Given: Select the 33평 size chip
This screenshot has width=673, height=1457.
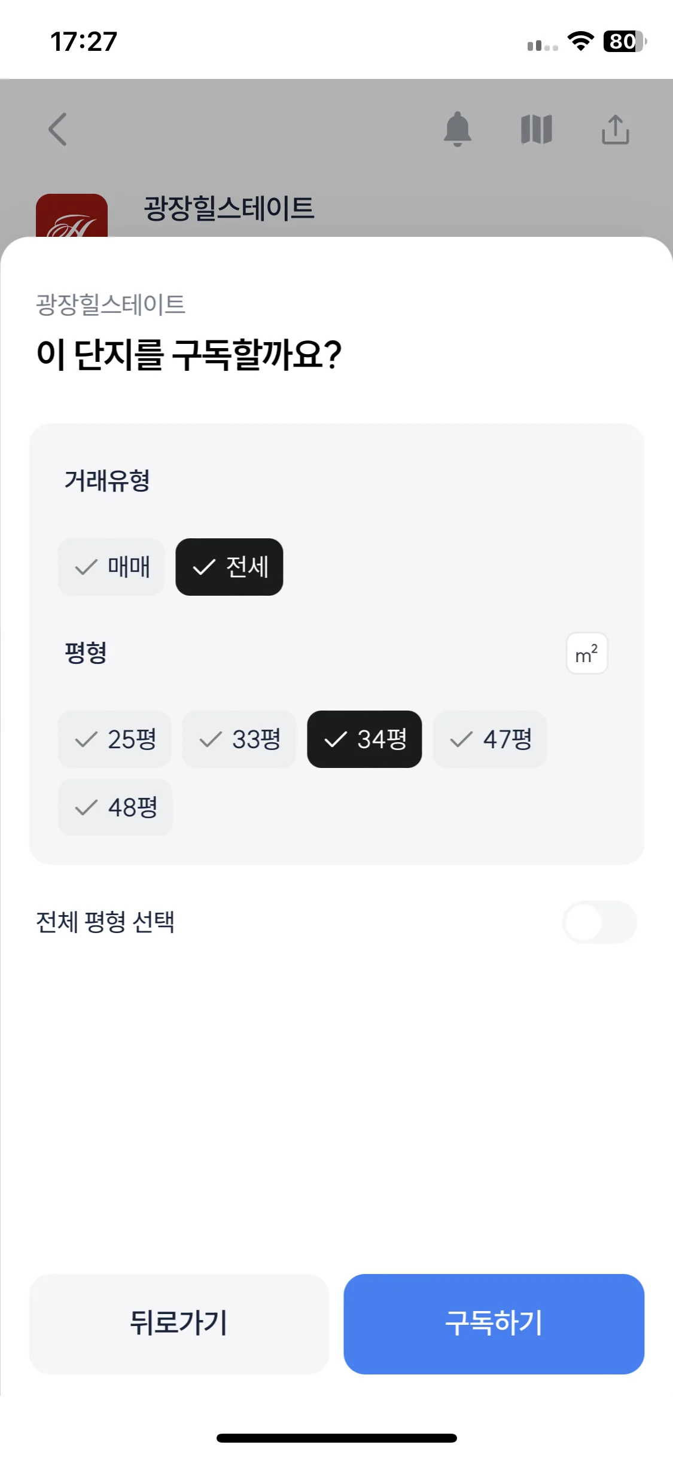Looking at the screenshot, I should pyautogui.click(x=239, y=739).
